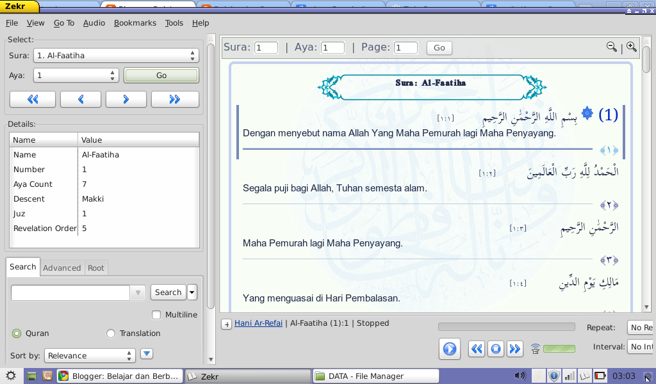Open the Tools menu

point(174,23)
